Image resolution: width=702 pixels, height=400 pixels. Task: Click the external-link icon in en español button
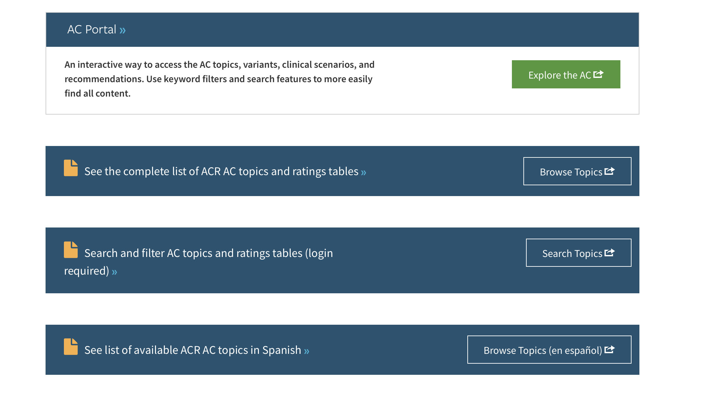610,349
